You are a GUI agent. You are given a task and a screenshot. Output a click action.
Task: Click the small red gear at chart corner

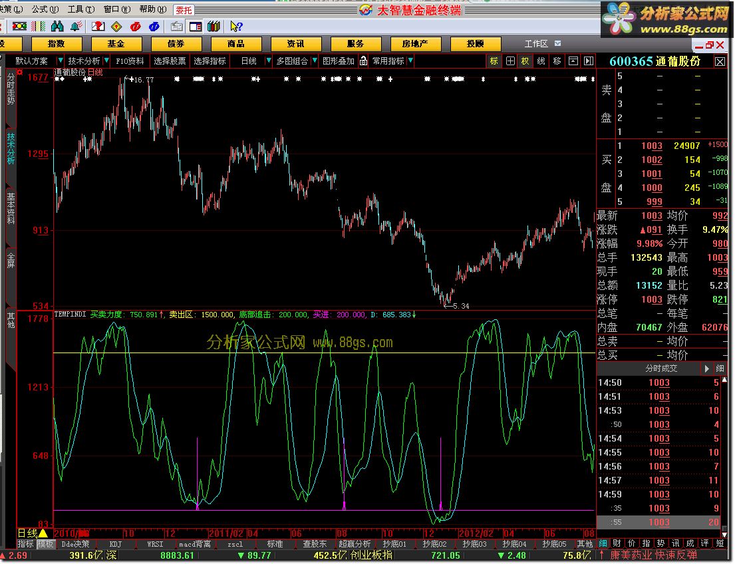(19, 72)
